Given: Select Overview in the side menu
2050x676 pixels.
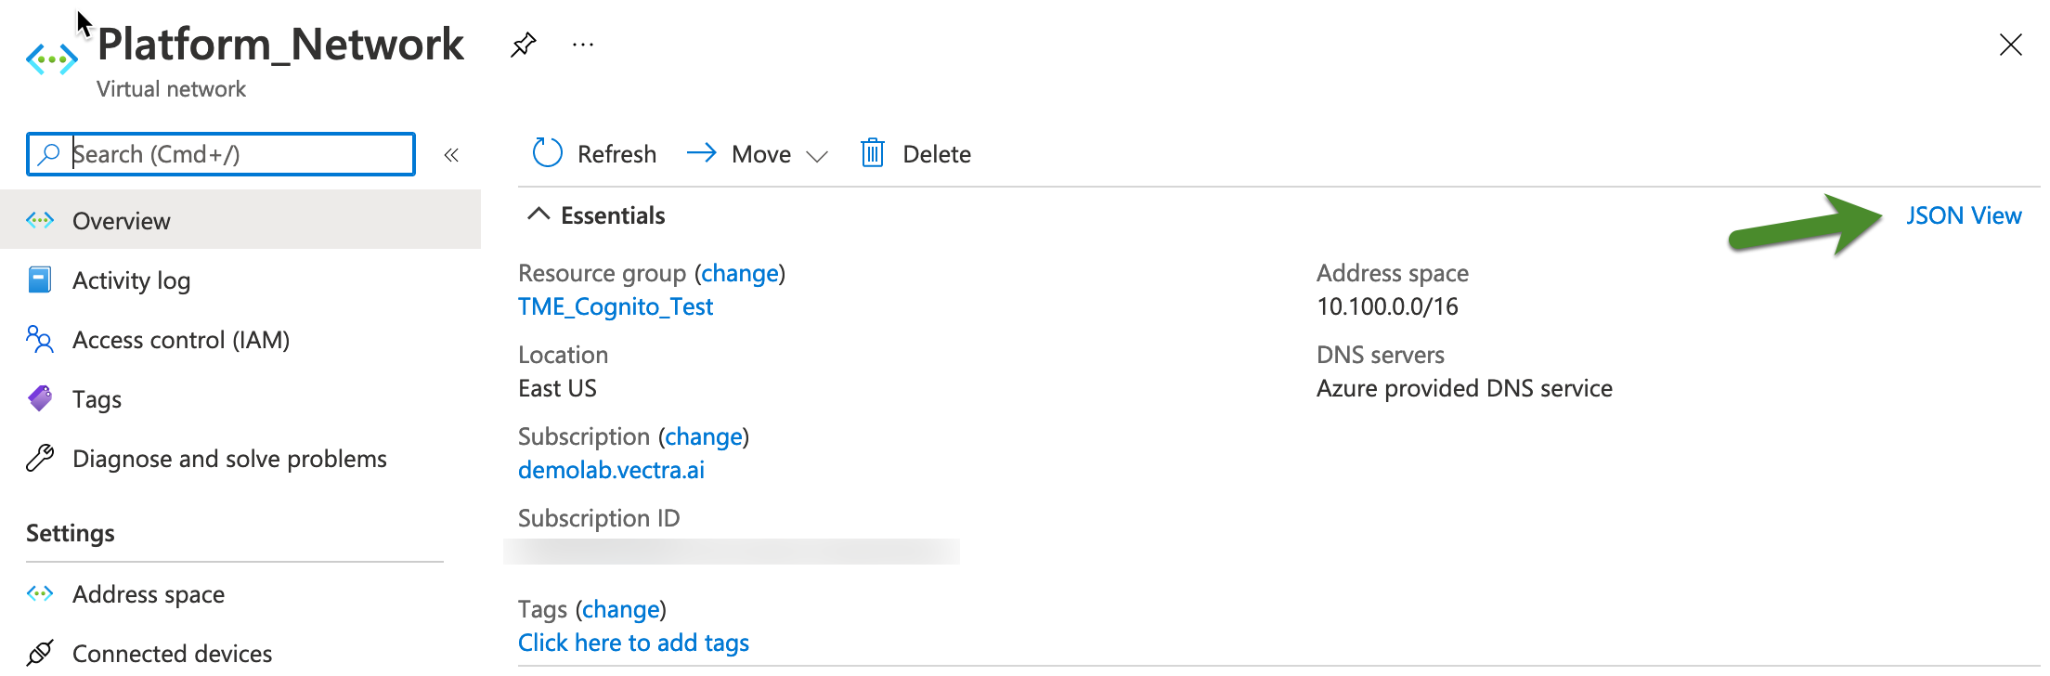Looking at the screenshot, I should 122,221.
